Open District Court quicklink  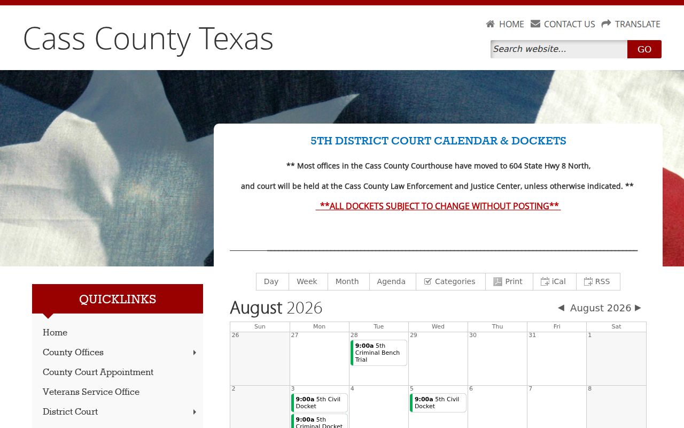70,412
